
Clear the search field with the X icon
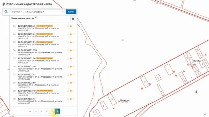63,12
